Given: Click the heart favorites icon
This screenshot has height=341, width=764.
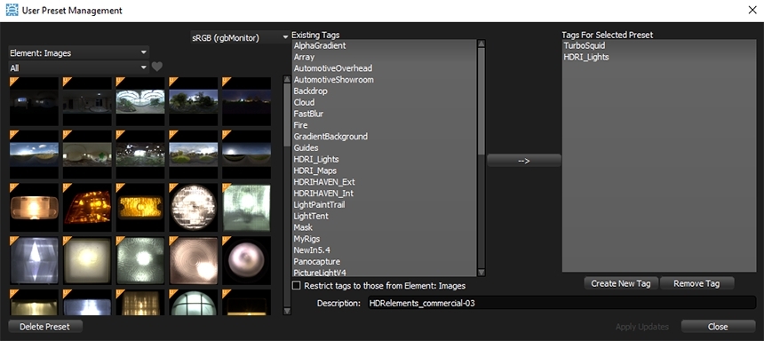Looking at the screenshot, I should [x=157, y=67].
